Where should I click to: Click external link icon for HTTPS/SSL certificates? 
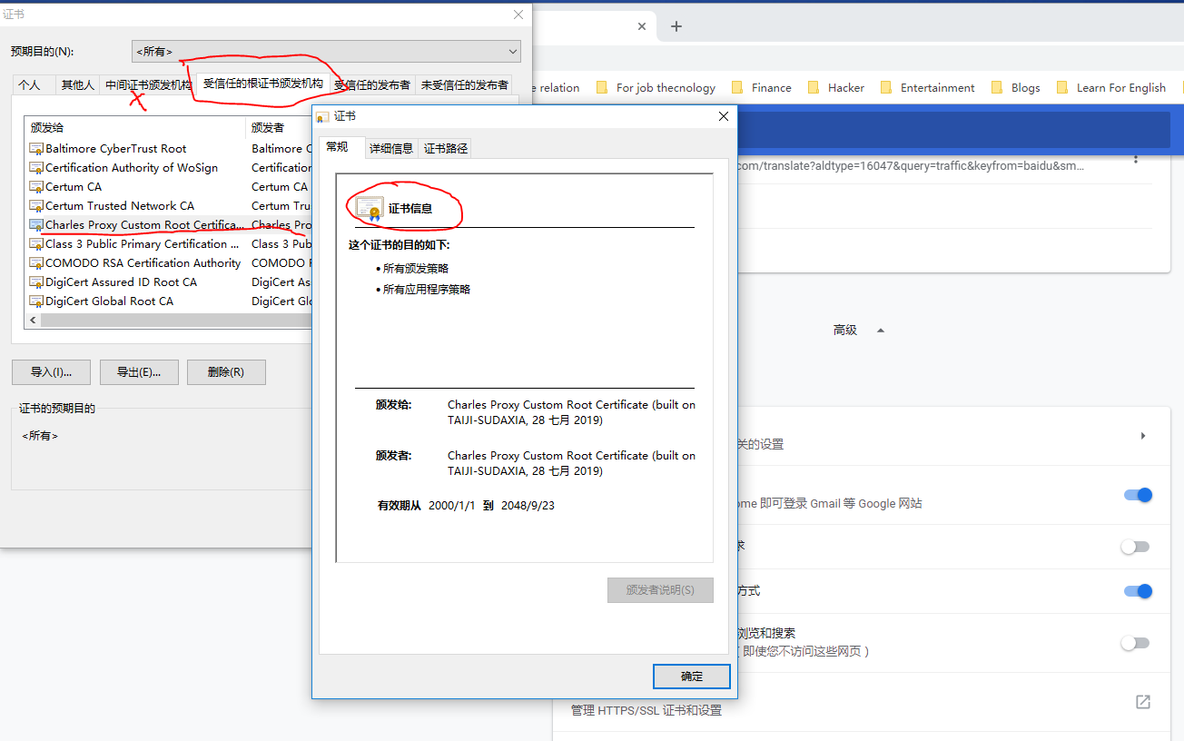1143,702
